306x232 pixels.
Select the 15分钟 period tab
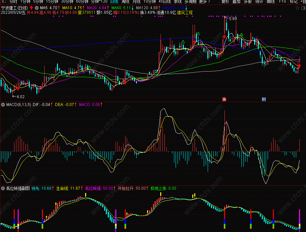(52, 2)
